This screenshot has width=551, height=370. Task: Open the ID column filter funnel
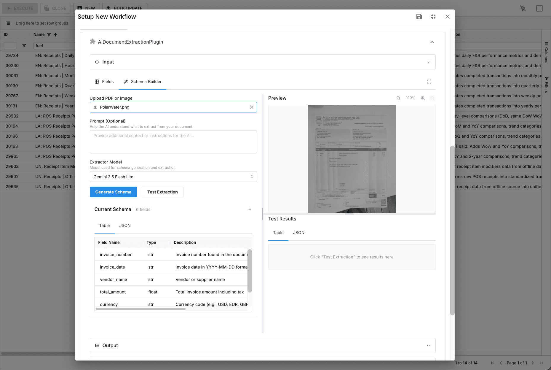(24, 46)
